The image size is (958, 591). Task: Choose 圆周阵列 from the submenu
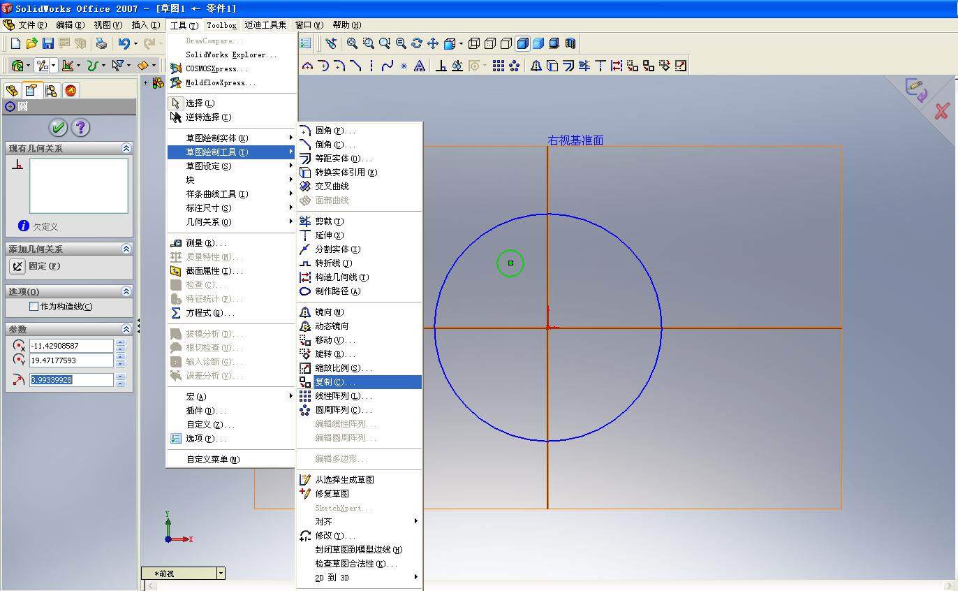tap(360, 410)
